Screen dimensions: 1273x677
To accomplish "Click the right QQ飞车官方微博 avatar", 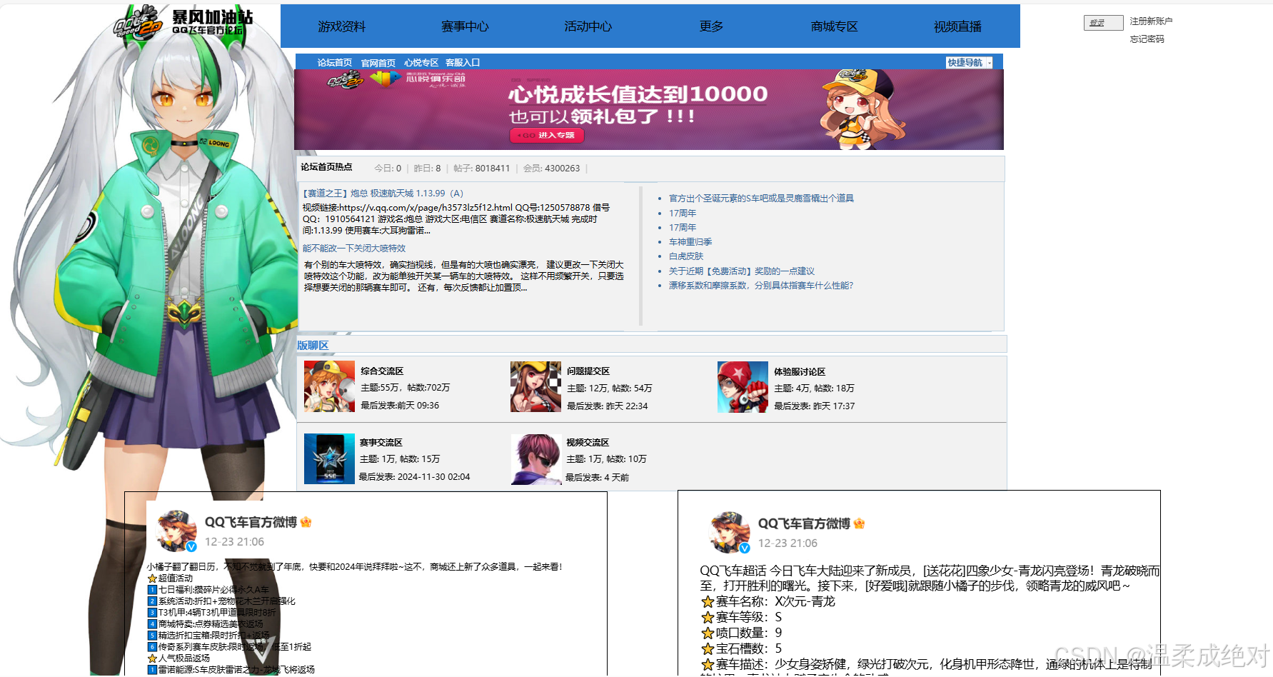I will 730,532.
